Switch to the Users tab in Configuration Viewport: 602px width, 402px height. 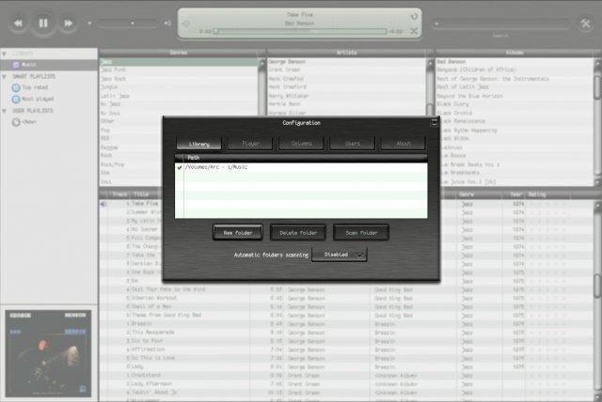tap(353, 144)
